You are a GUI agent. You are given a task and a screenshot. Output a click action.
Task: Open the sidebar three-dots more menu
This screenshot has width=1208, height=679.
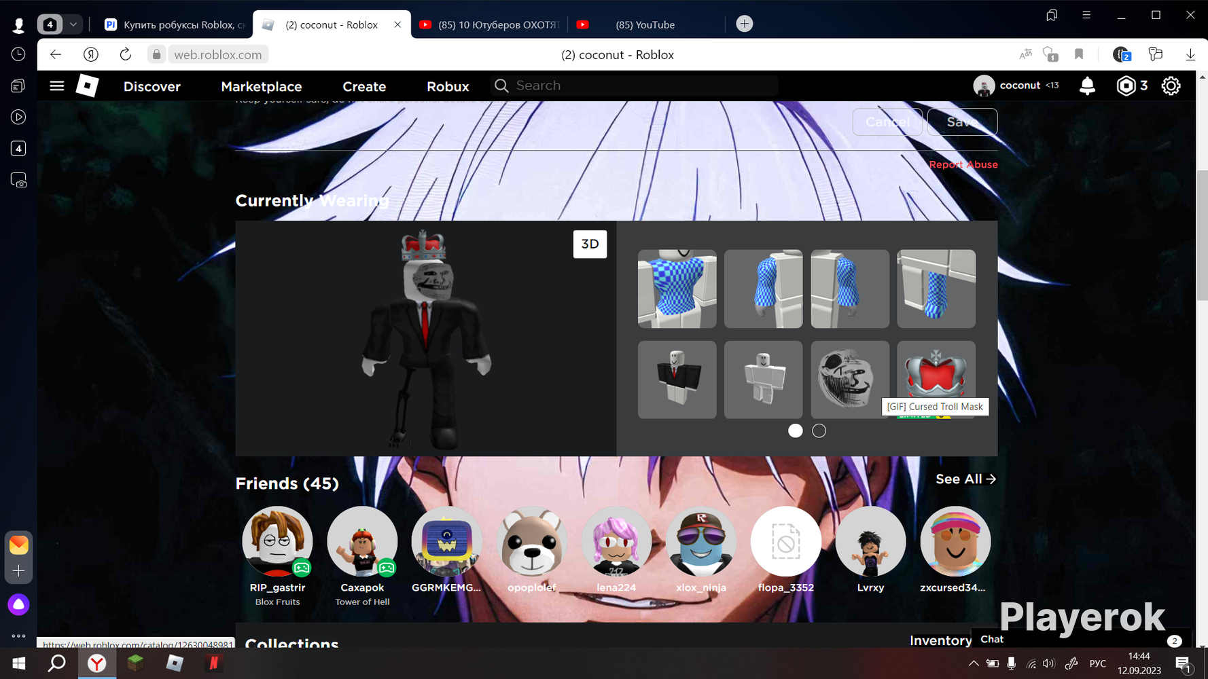(x=18, y=636)
